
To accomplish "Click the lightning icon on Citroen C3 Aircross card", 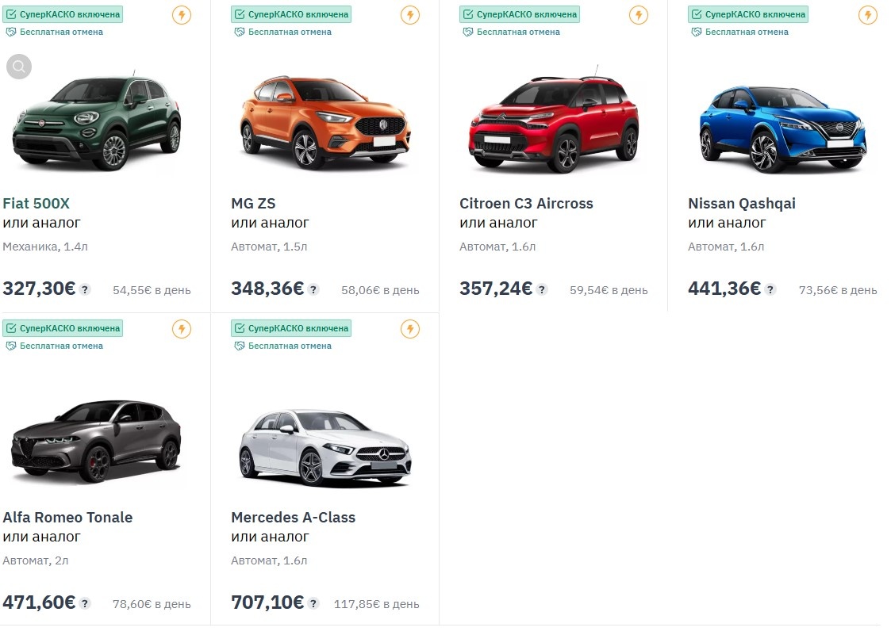I will (639, 14).
